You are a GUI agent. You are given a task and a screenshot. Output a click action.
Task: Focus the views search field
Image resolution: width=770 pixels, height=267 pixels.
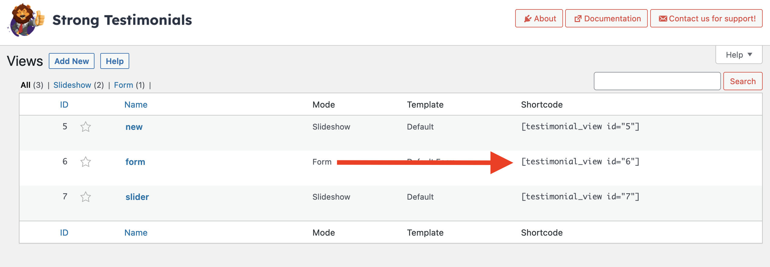pyautogui.click(x=657, y=81)
